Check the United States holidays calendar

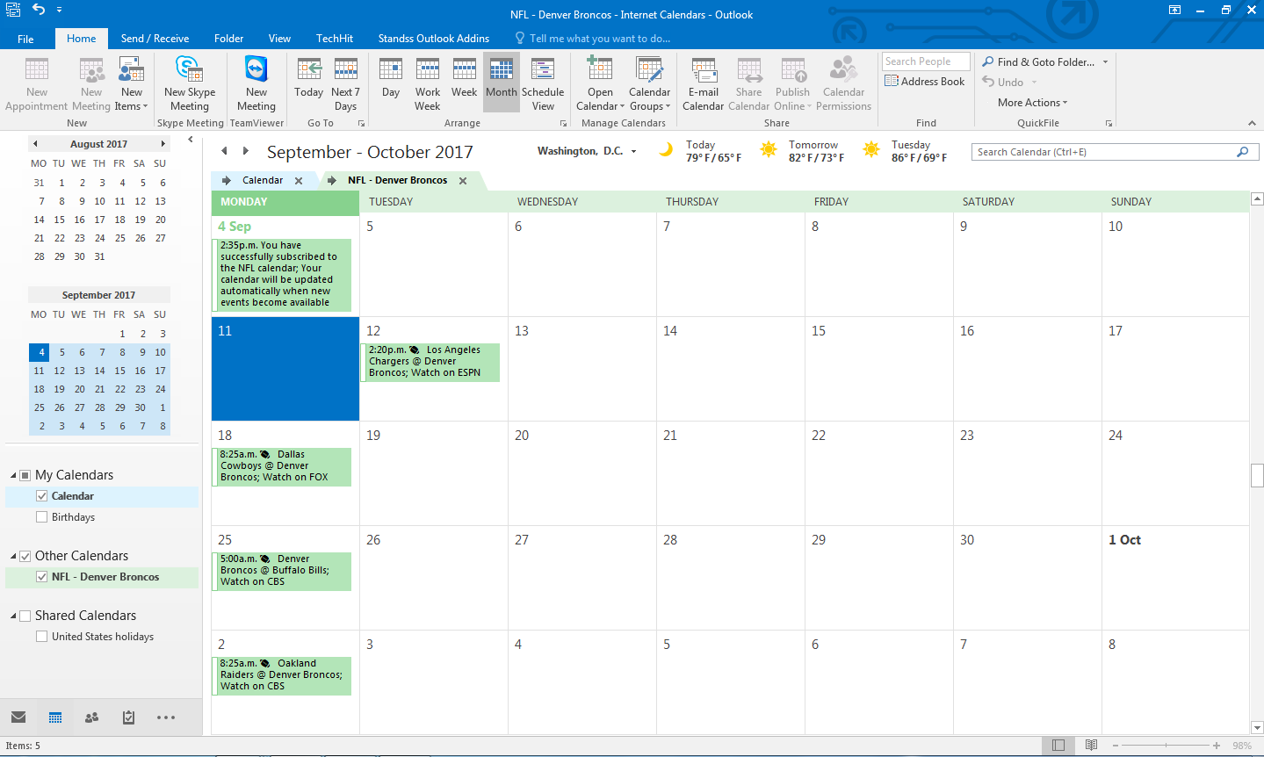click(x=41, y=637)
